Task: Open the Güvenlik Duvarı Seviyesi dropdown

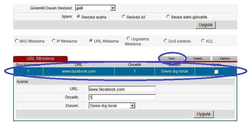Action: (x=95, y=8)
